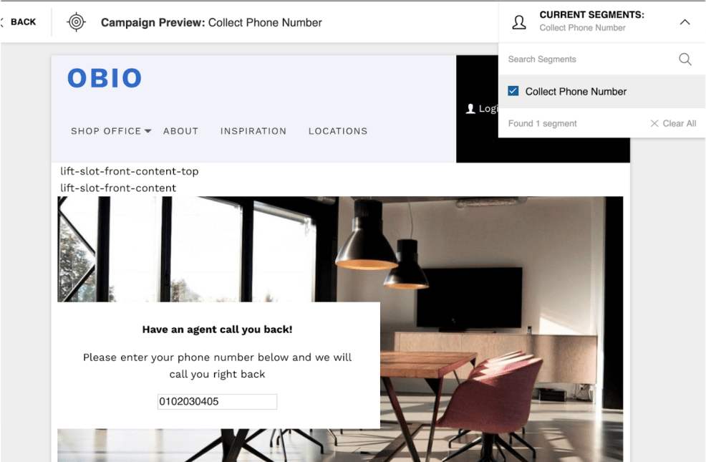Click the search magnifier icon

[x=685, y=59]
